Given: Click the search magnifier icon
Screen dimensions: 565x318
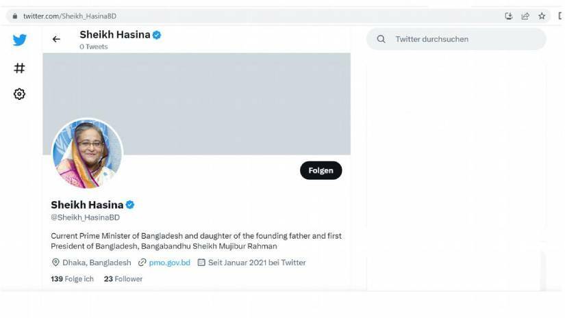Looking at the screenshot, I should coord(381,40).
